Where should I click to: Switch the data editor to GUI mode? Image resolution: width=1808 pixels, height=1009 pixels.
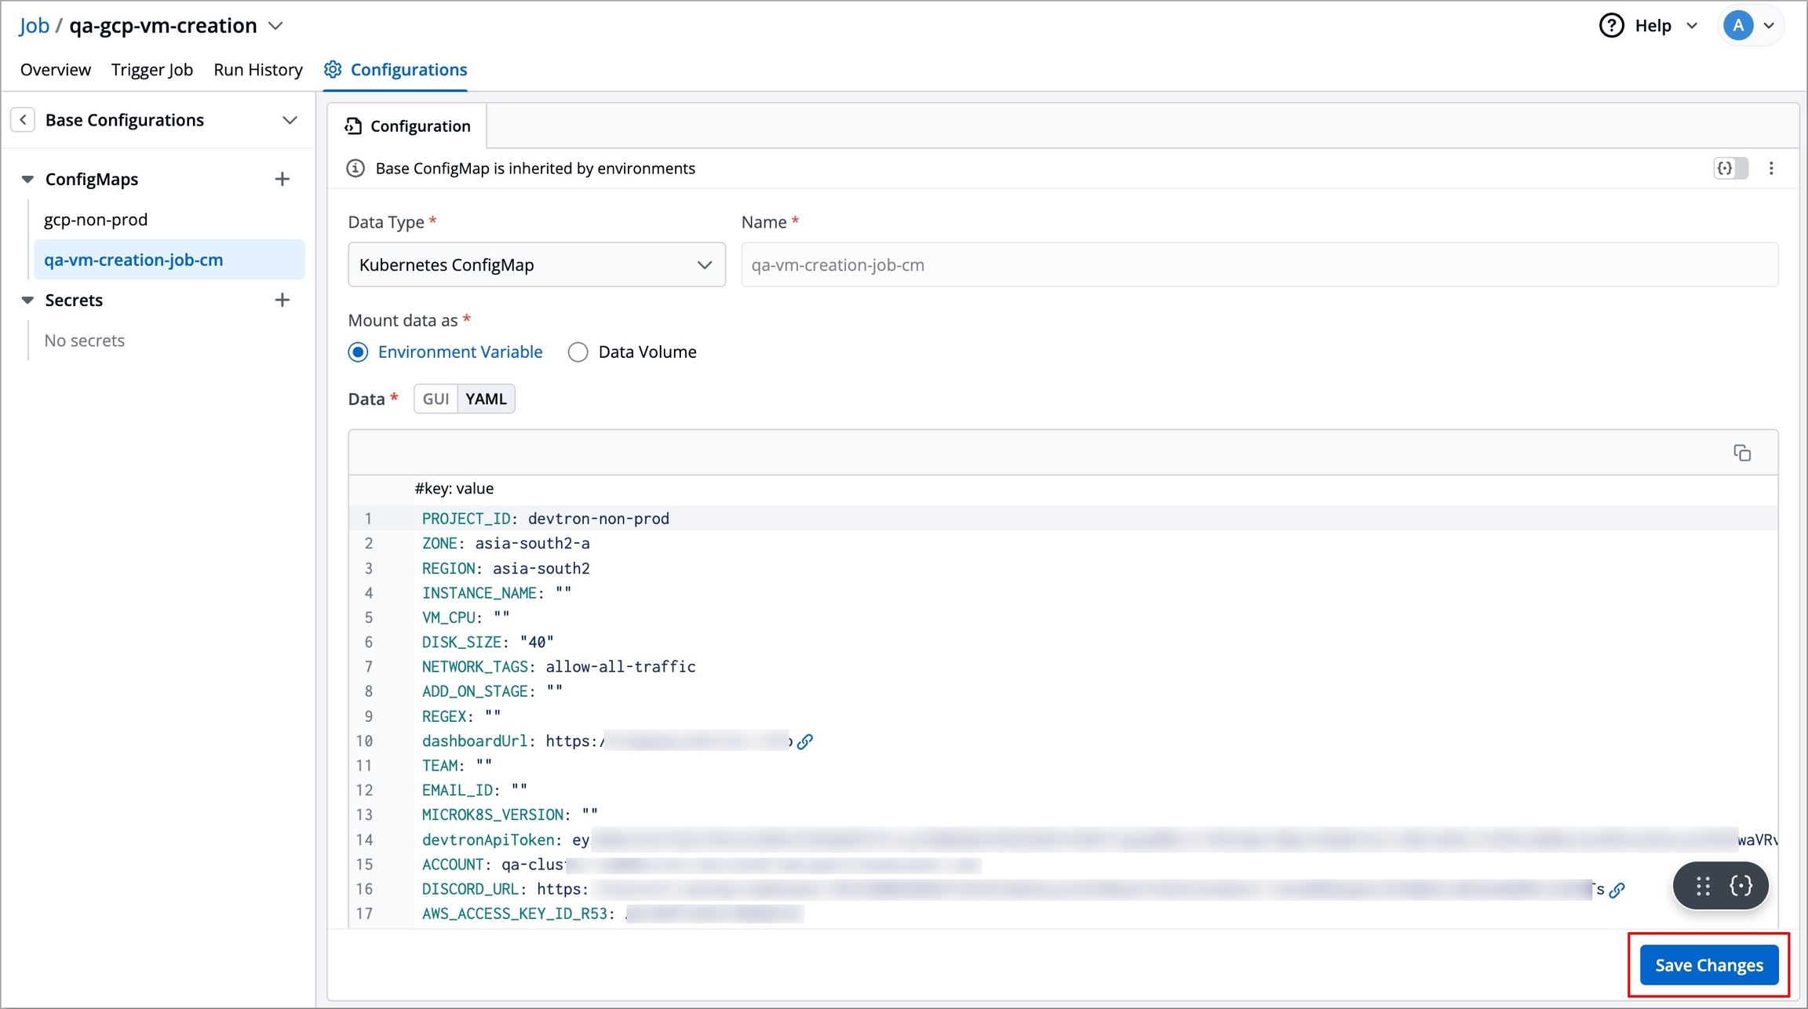[436, 399]
